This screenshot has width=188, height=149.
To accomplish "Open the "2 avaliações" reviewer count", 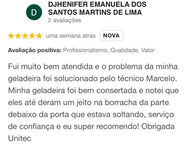I will 65,20.
